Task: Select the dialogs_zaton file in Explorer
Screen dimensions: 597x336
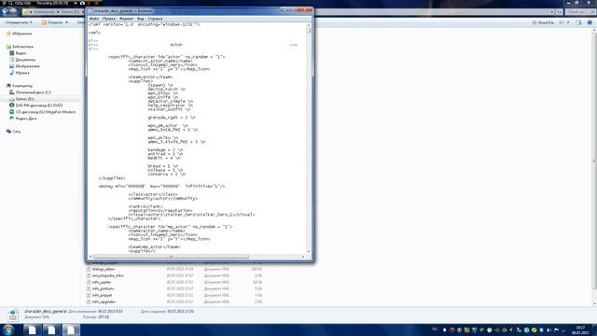Action: click(x=104, y=269)
